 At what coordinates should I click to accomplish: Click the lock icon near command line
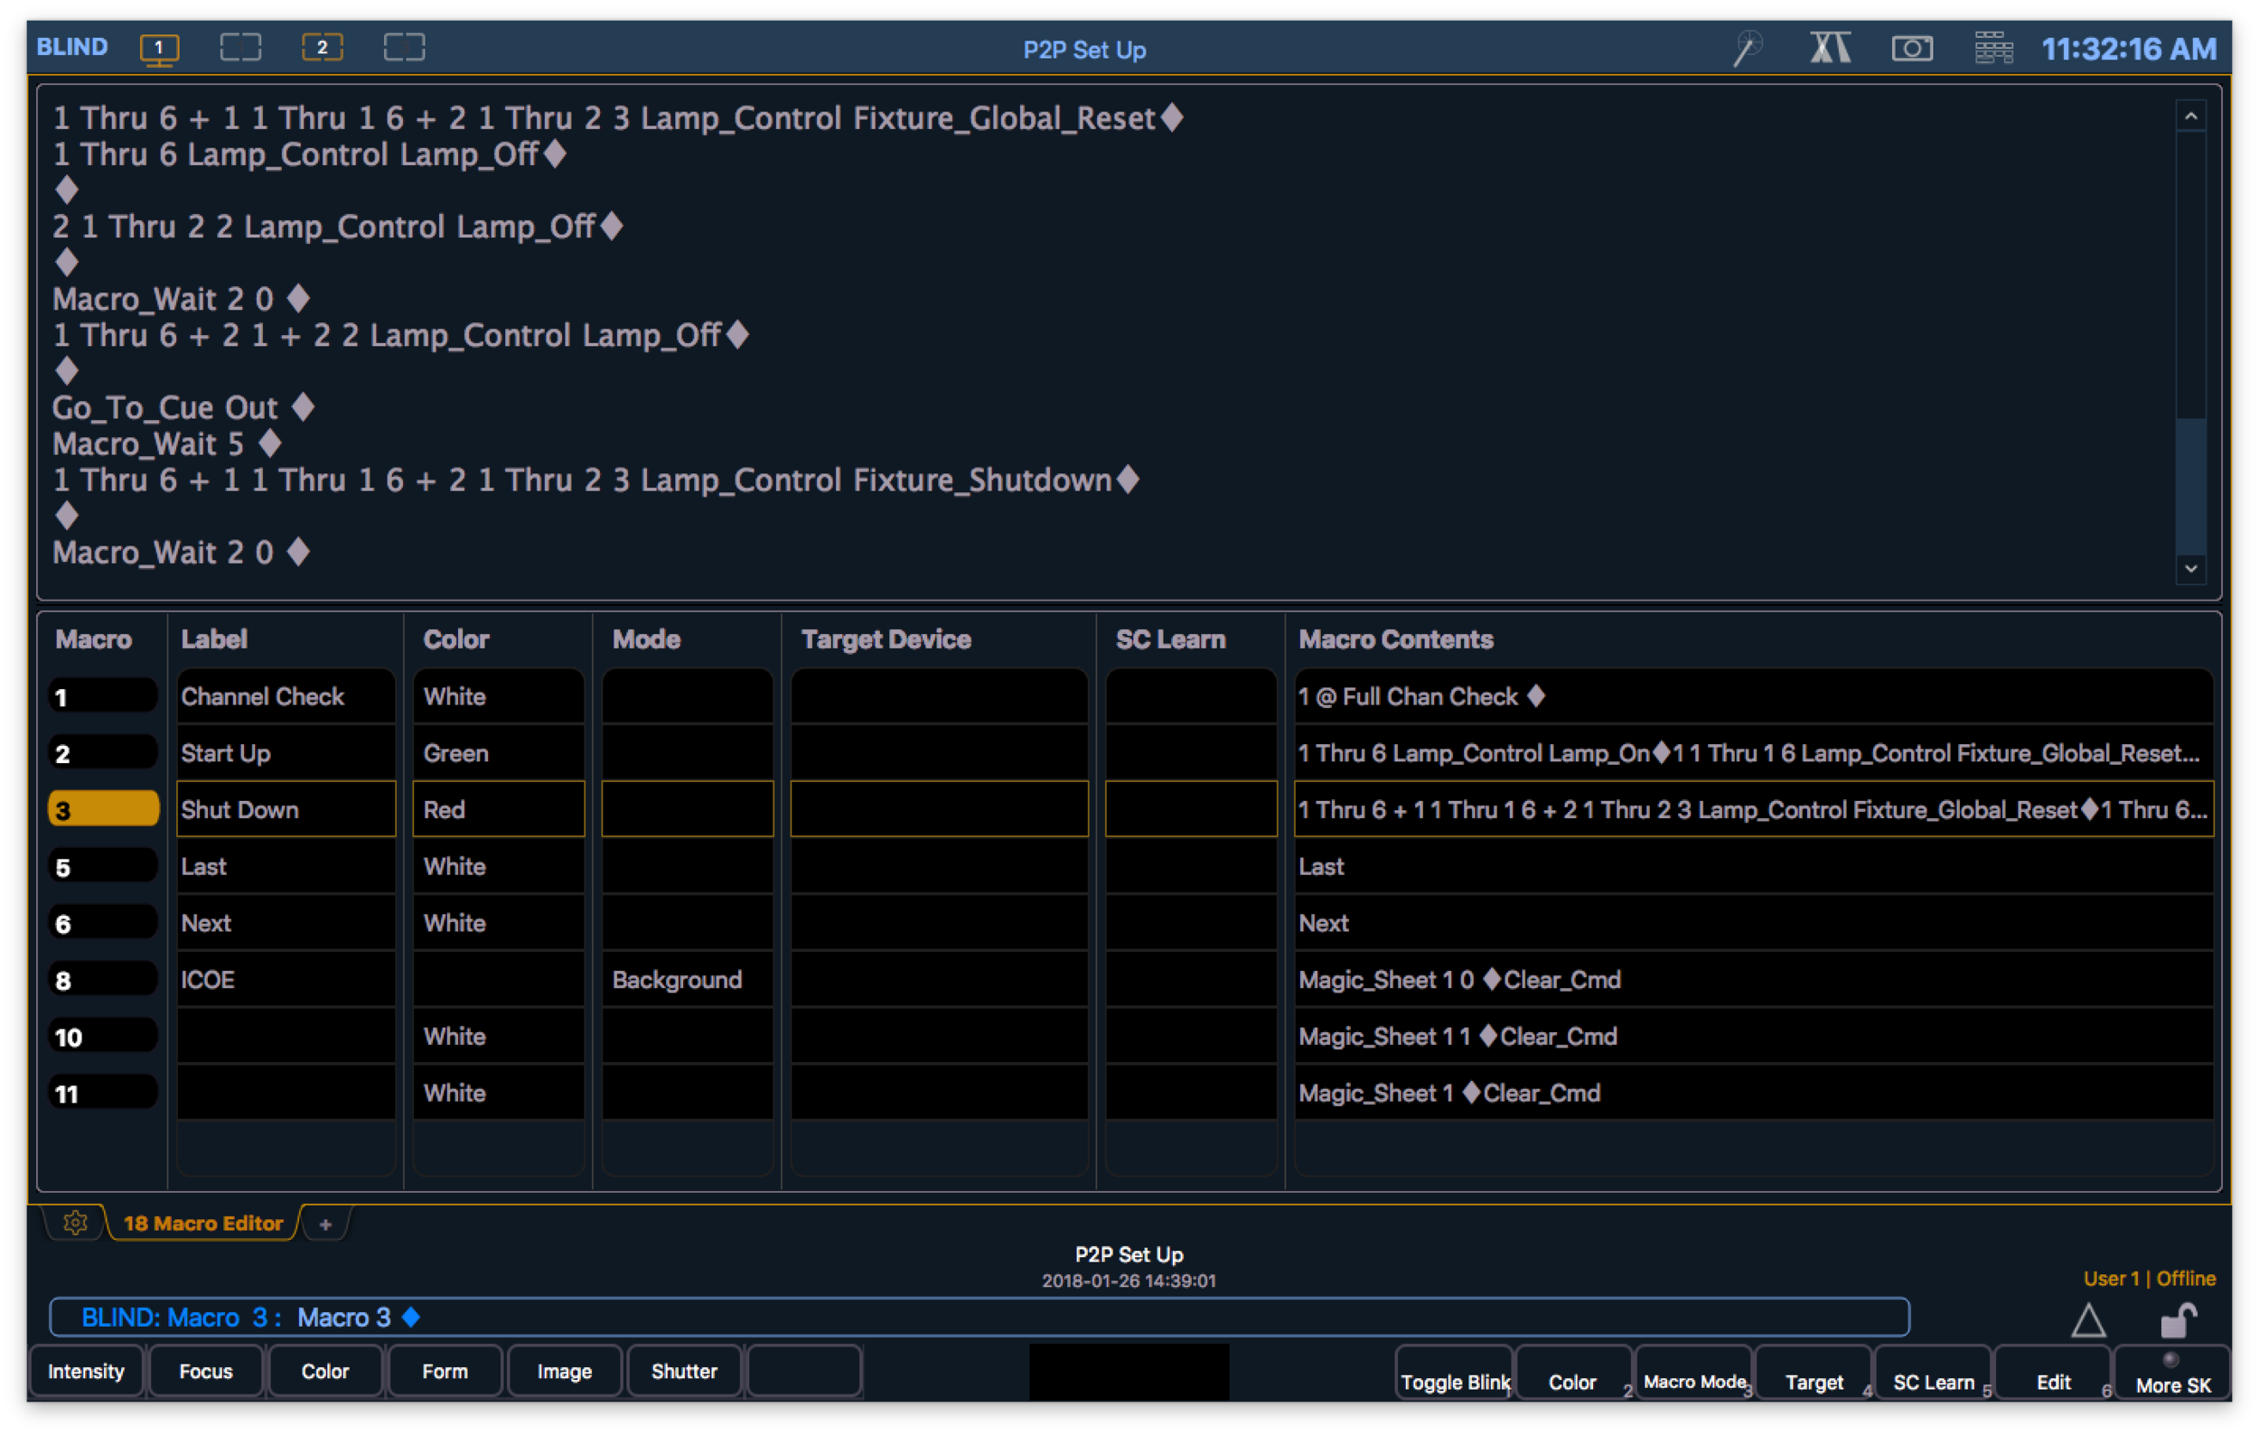pyautogui.click(x=2178, y=1320)
